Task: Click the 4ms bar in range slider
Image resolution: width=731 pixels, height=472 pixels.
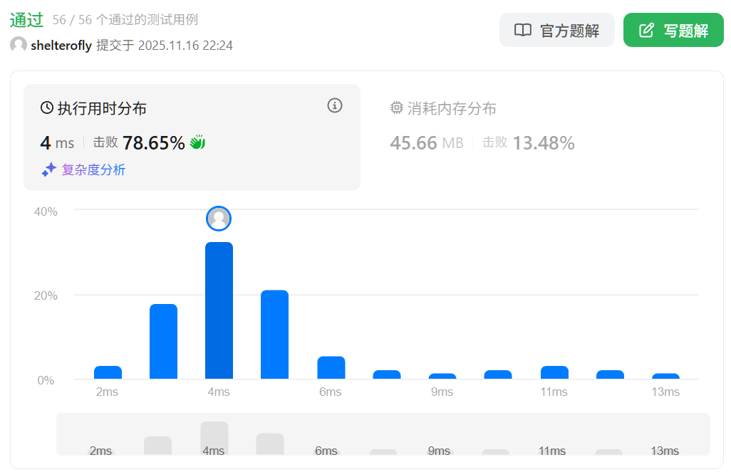Action: [x=214, y=437]
